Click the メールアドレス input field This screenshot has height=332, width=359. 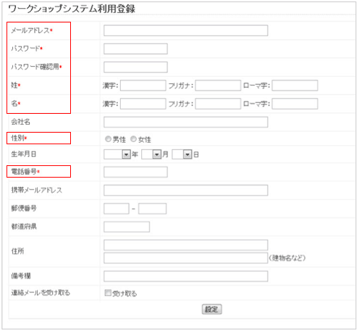(x=185, y=30)
